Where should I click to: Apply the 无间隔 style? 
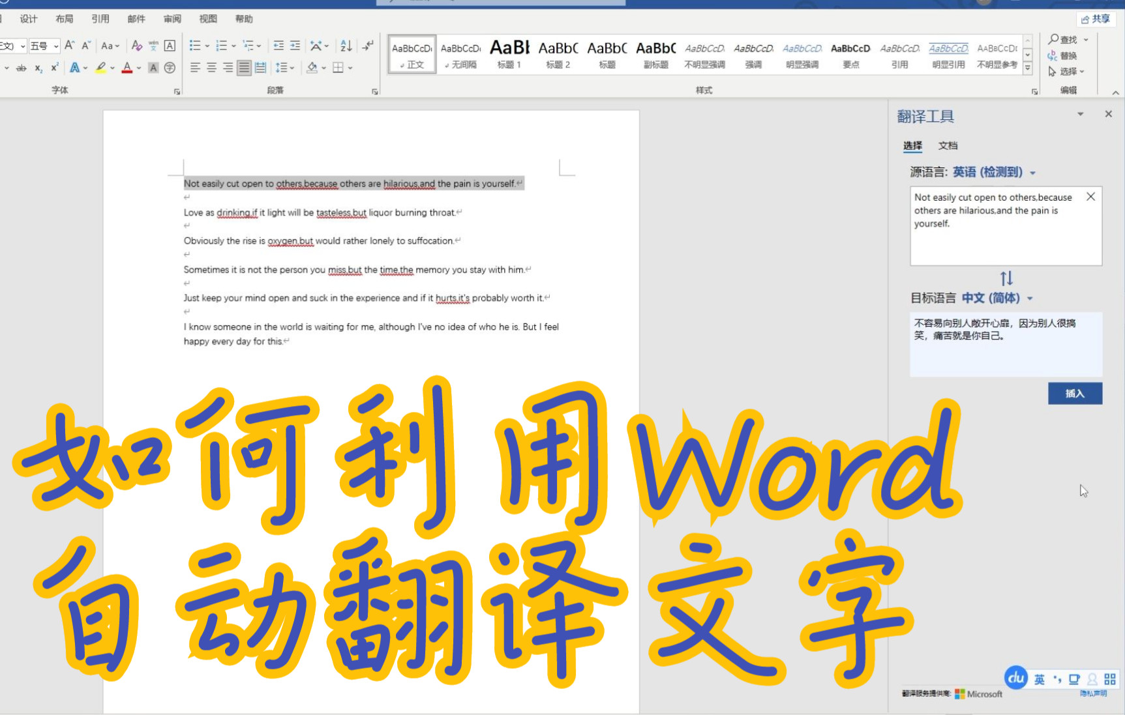[460, 54]
